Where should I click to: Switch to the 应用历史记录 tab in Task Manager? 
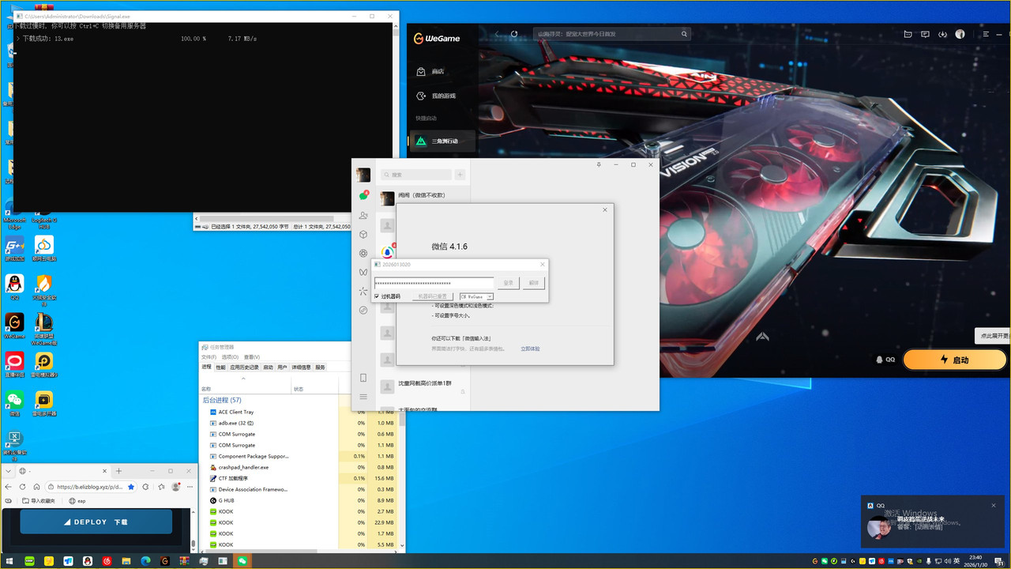pyautogui.click(x=244, y=367)
